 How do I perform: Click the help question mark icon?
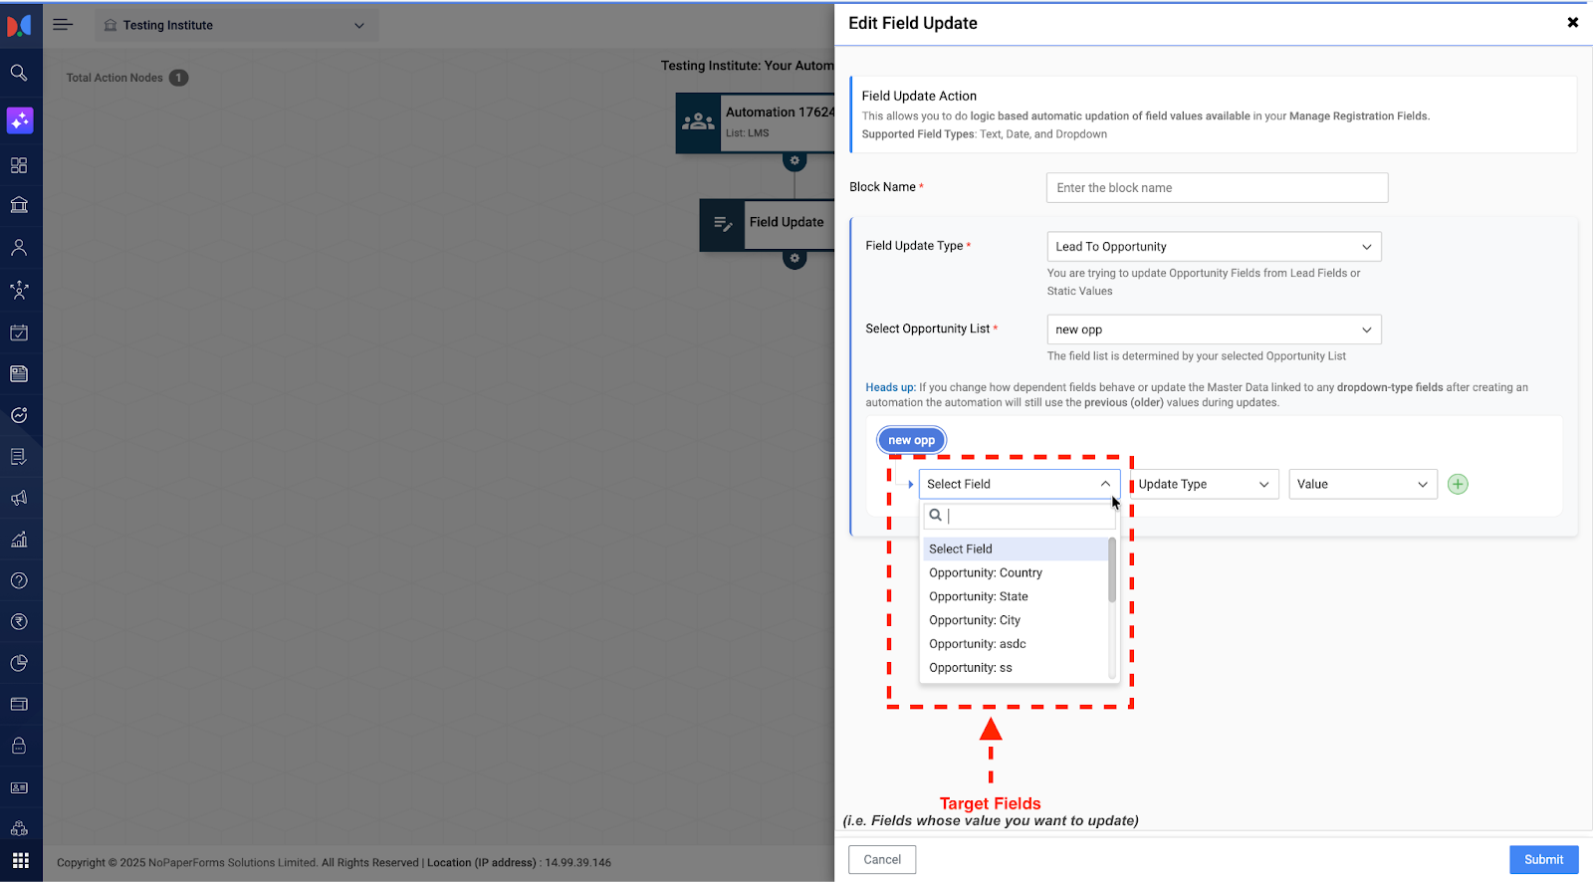click(x=19, y=580)
